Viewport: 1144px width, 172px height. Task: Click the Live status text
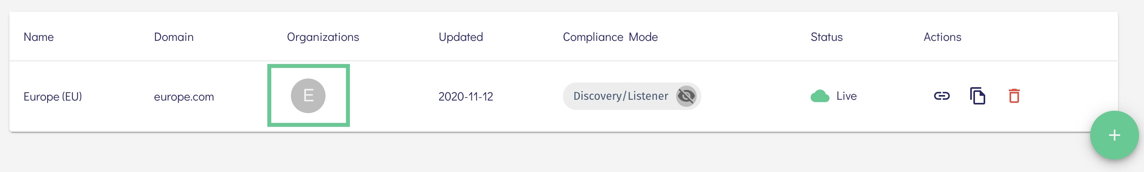pyautogui.click(x=846, y=96)
